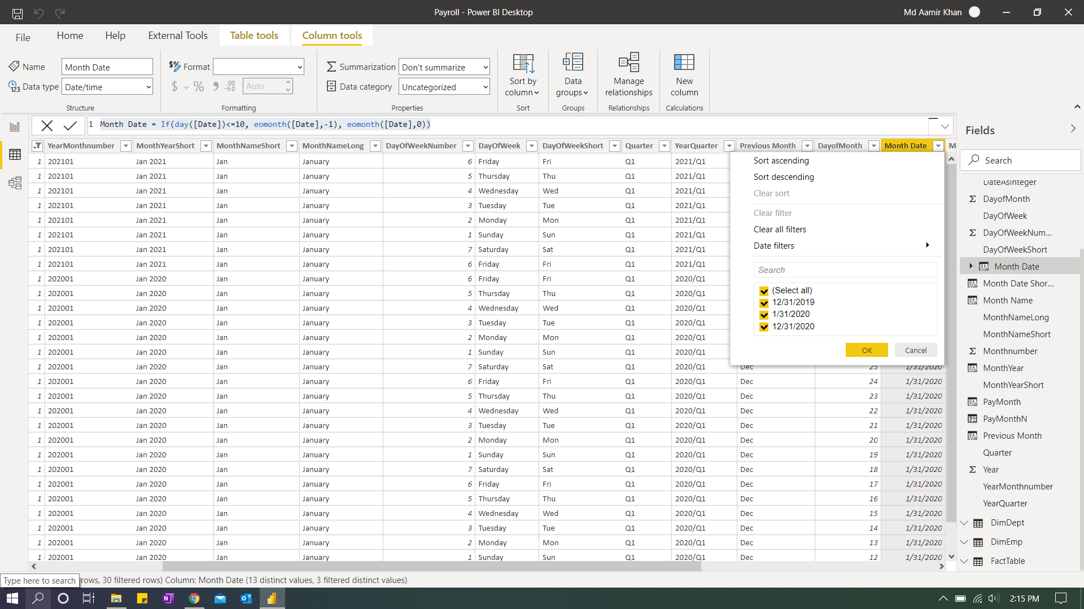The image size is (1084, 609).
Task: Open the External Tools tab
Action: (178, 36)
